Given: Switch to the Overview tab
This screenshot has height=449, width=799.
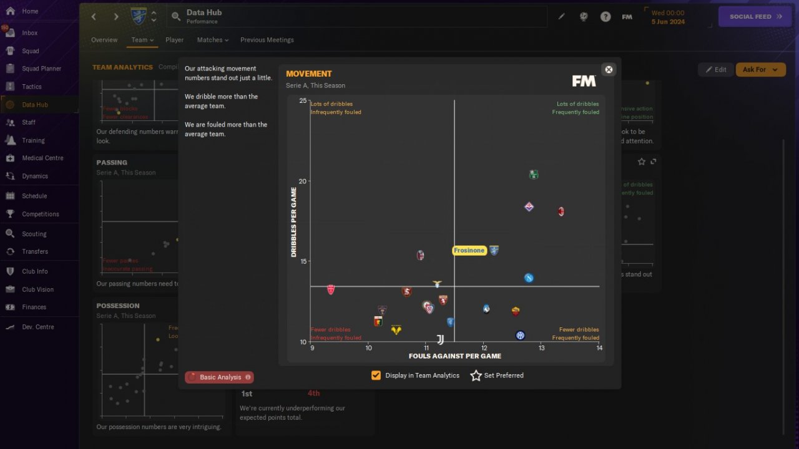Looking at the screenshot, I should pyautogui.click(x=104, y=40).
